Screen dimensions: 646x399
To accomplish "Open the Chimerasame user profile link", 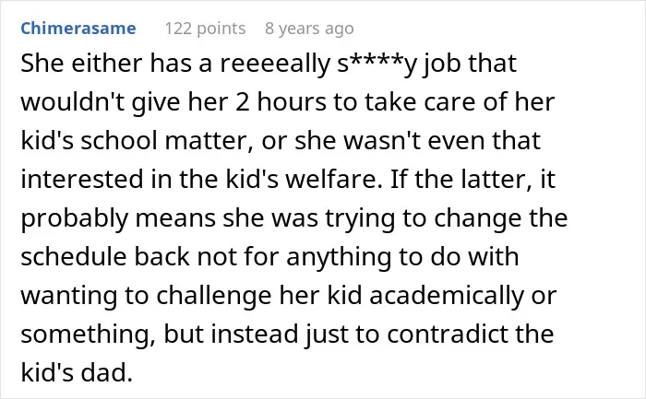I will [78, 29].
